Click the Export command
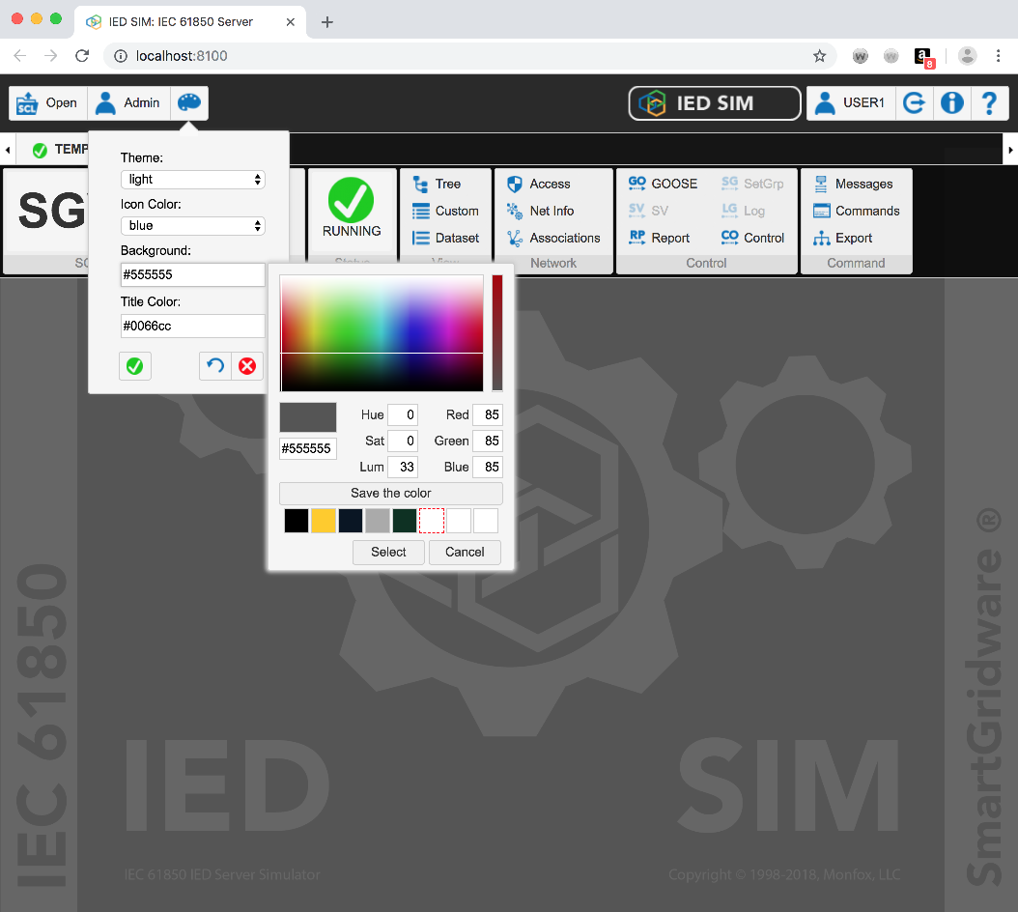 click(x=842, y=239)
